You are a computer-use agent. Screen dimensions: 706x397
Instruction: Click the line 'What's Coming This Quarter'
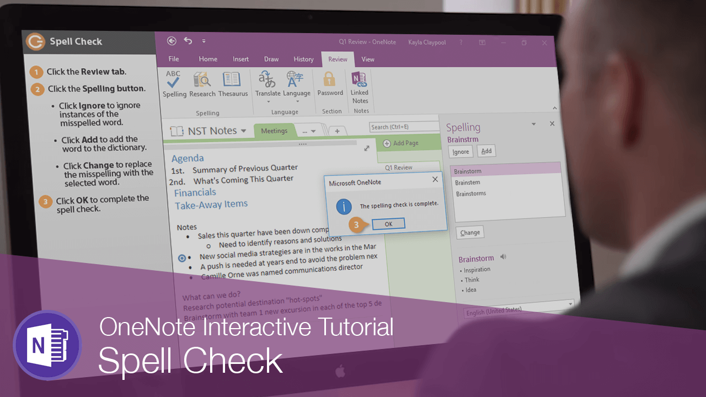[x=243, y=180]
